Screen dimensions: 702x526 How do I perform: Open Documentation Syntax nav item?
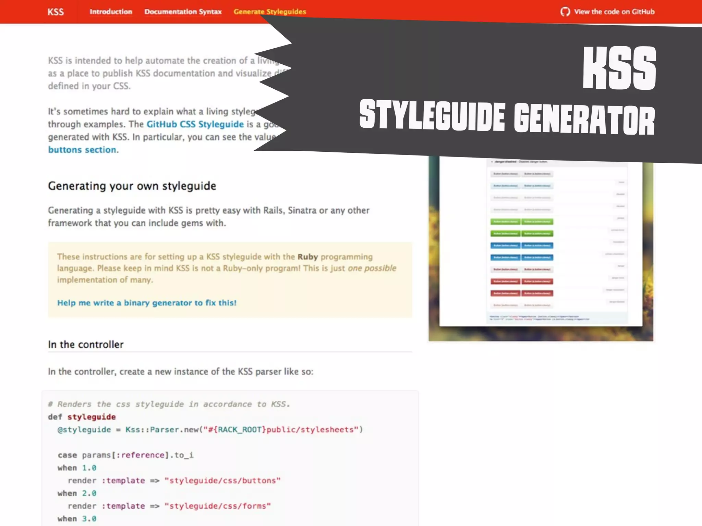click(x=183, y=12)
